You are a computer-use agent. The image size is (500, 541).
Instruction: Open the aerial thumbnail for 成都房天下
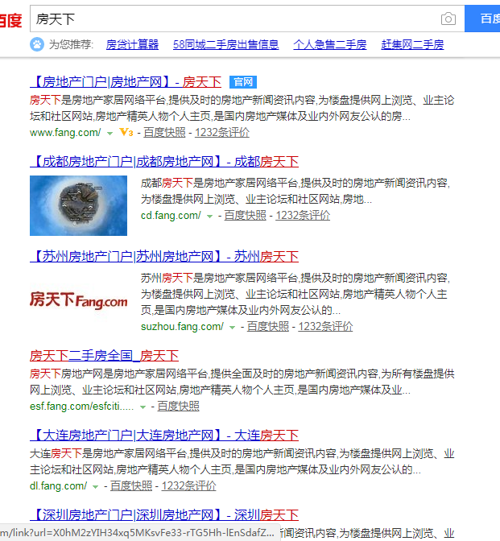coord(78,205)
